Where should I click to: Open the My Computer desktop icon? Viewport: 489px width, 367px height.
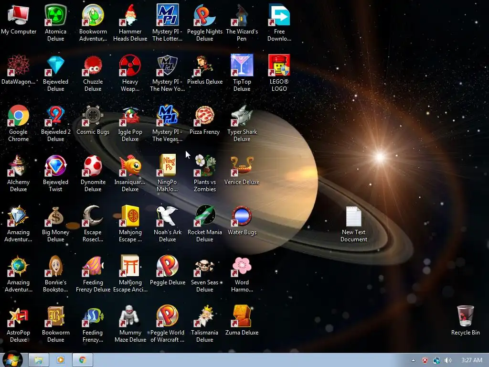coord(19,15)
